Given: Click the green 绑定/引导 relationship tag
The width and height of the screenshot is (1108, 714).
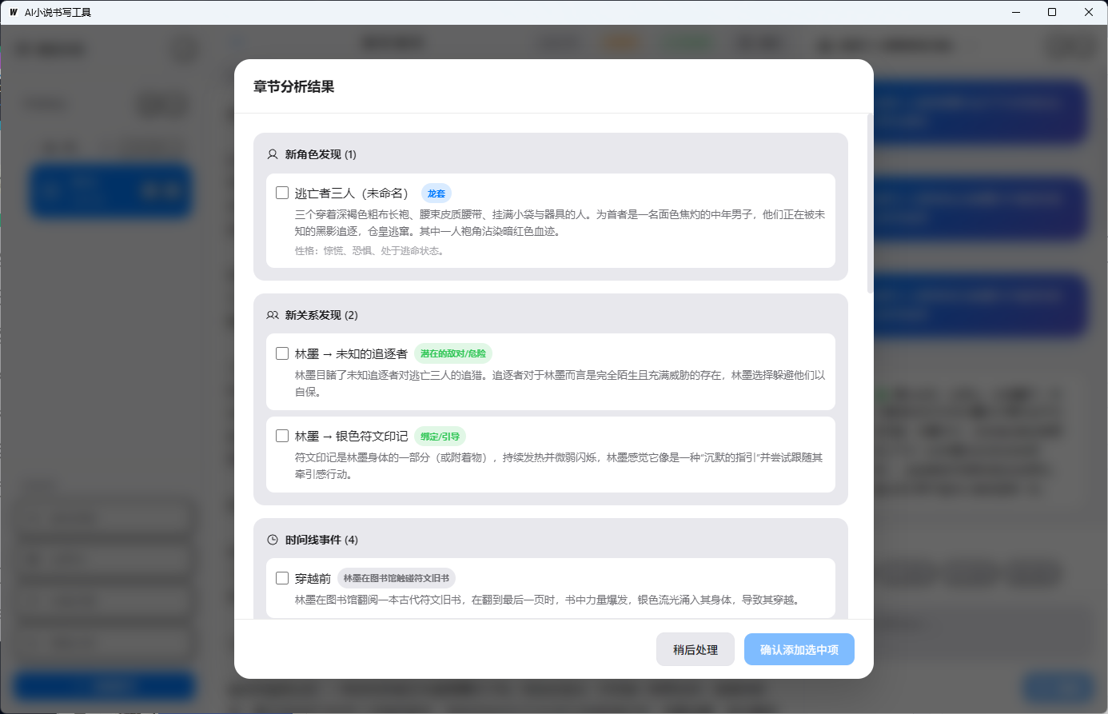Looking at the screenshot, I should [440, 437].
